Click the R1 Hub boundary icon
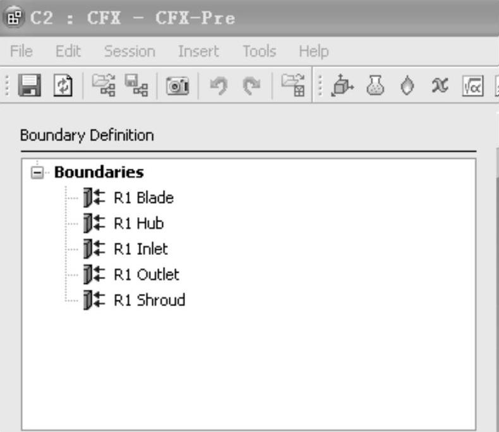499x432 pixels. click(94, 223)
